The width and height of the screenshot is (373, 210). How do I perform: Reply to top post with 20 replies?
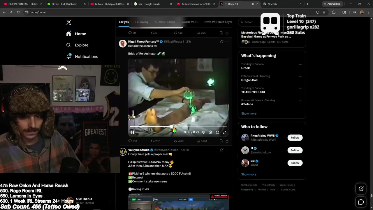132,33
